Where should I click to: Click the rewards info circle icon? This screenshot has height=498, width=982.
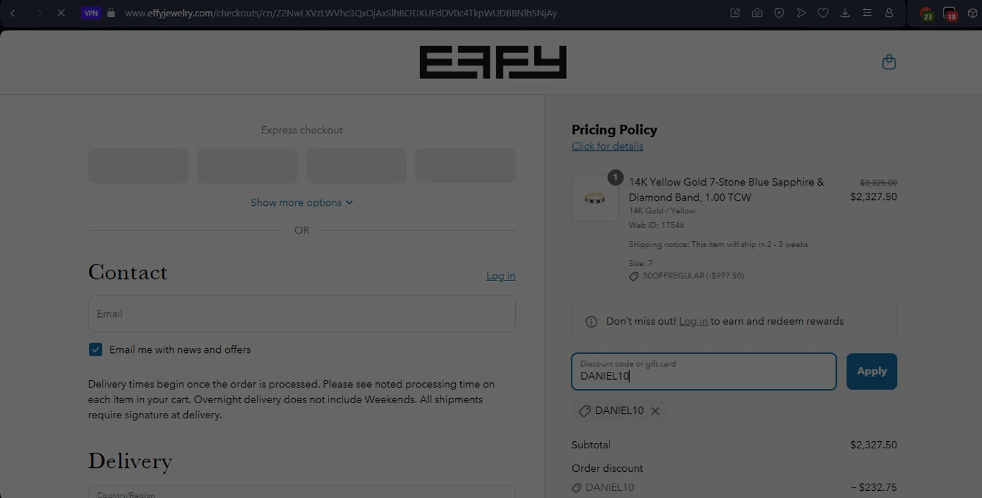coord(591,322)
